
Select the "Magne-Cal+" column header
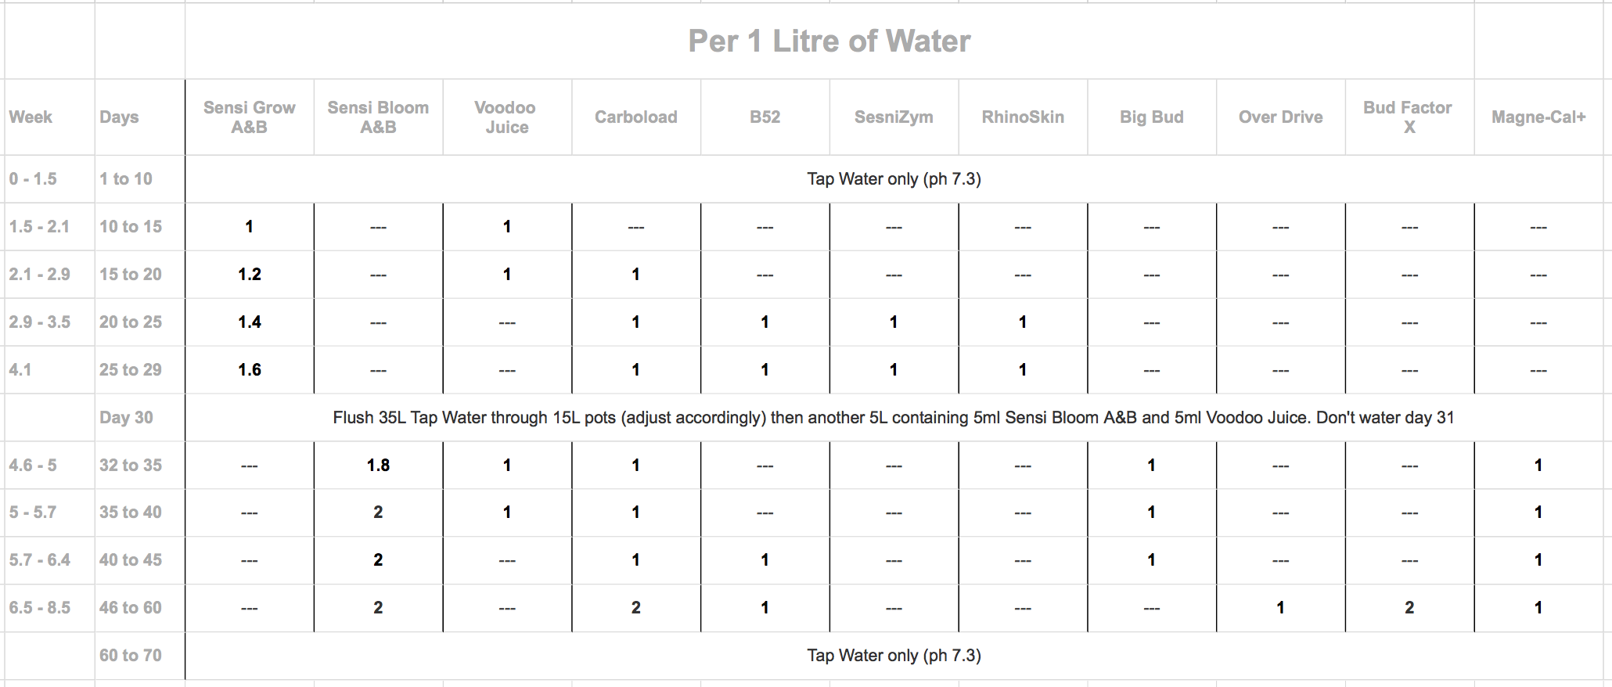(x=1538, y=117)
